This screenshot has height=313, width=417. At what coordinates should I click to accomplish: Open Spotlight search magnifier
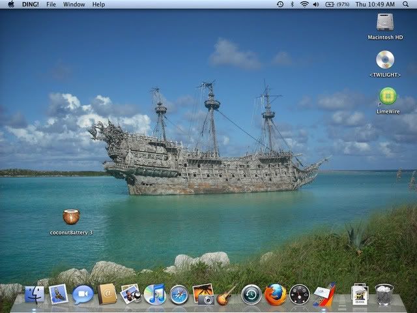(405, 5)
